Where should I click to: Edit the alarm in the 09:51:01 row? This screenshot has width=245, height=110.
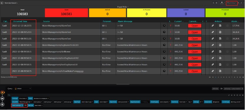(x=213, y=39)
